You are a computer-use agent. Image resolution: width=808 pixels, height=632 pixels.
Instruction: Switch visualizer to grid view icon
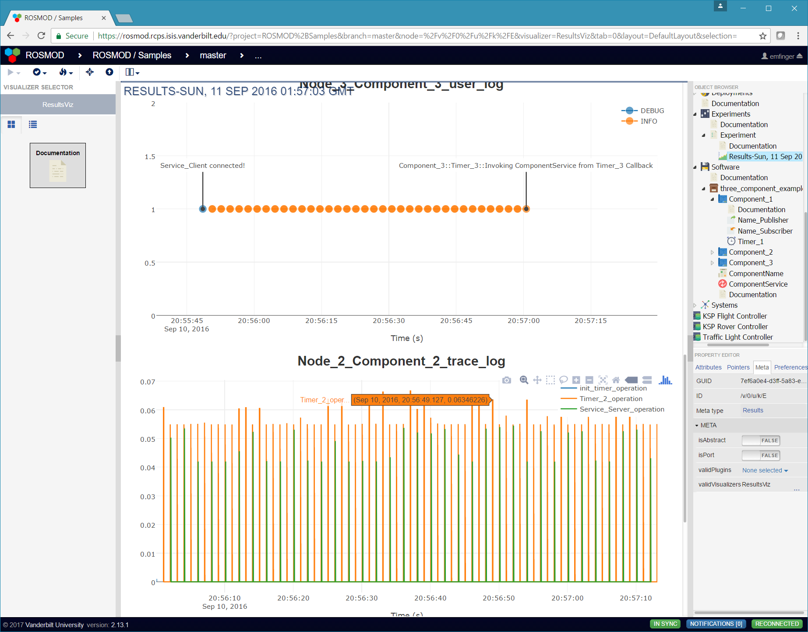click(x=11, y=124)
